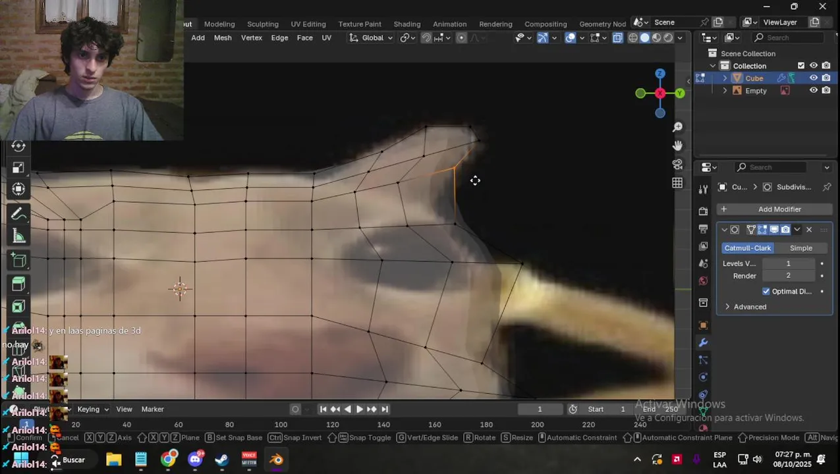Click the green Y axis gizmo

(x=679, y=93)
